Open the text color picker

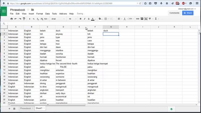click(x=93, y=19)
